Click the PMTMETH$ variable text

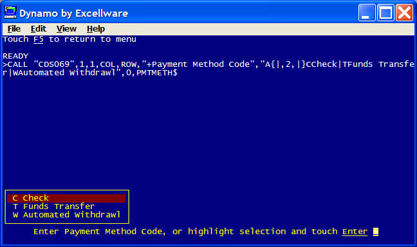point(156,73)
